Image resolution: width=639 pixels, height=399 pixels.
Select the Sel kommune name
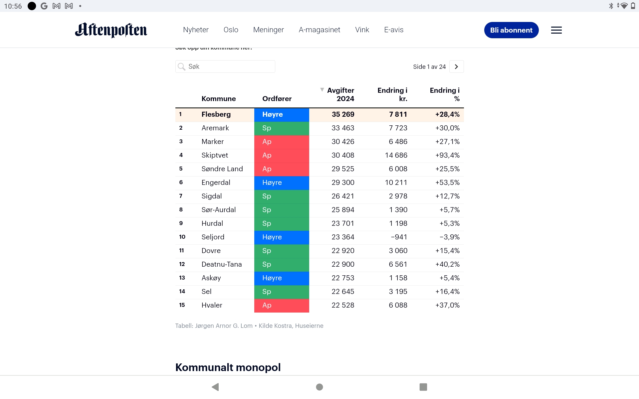pyautogui.click(x=206, y=292)
